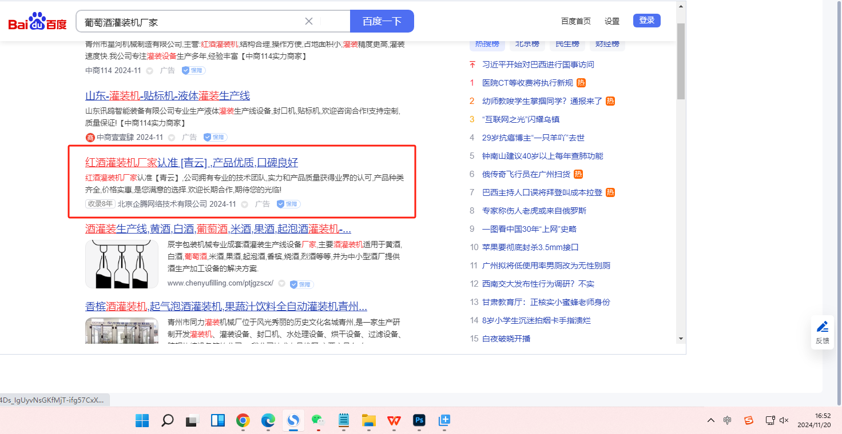Image resolution: width=842 pixels, height=434 pixels.
Task: Open Google Chrome from the taskbar
Action: (x=243, y=421)
